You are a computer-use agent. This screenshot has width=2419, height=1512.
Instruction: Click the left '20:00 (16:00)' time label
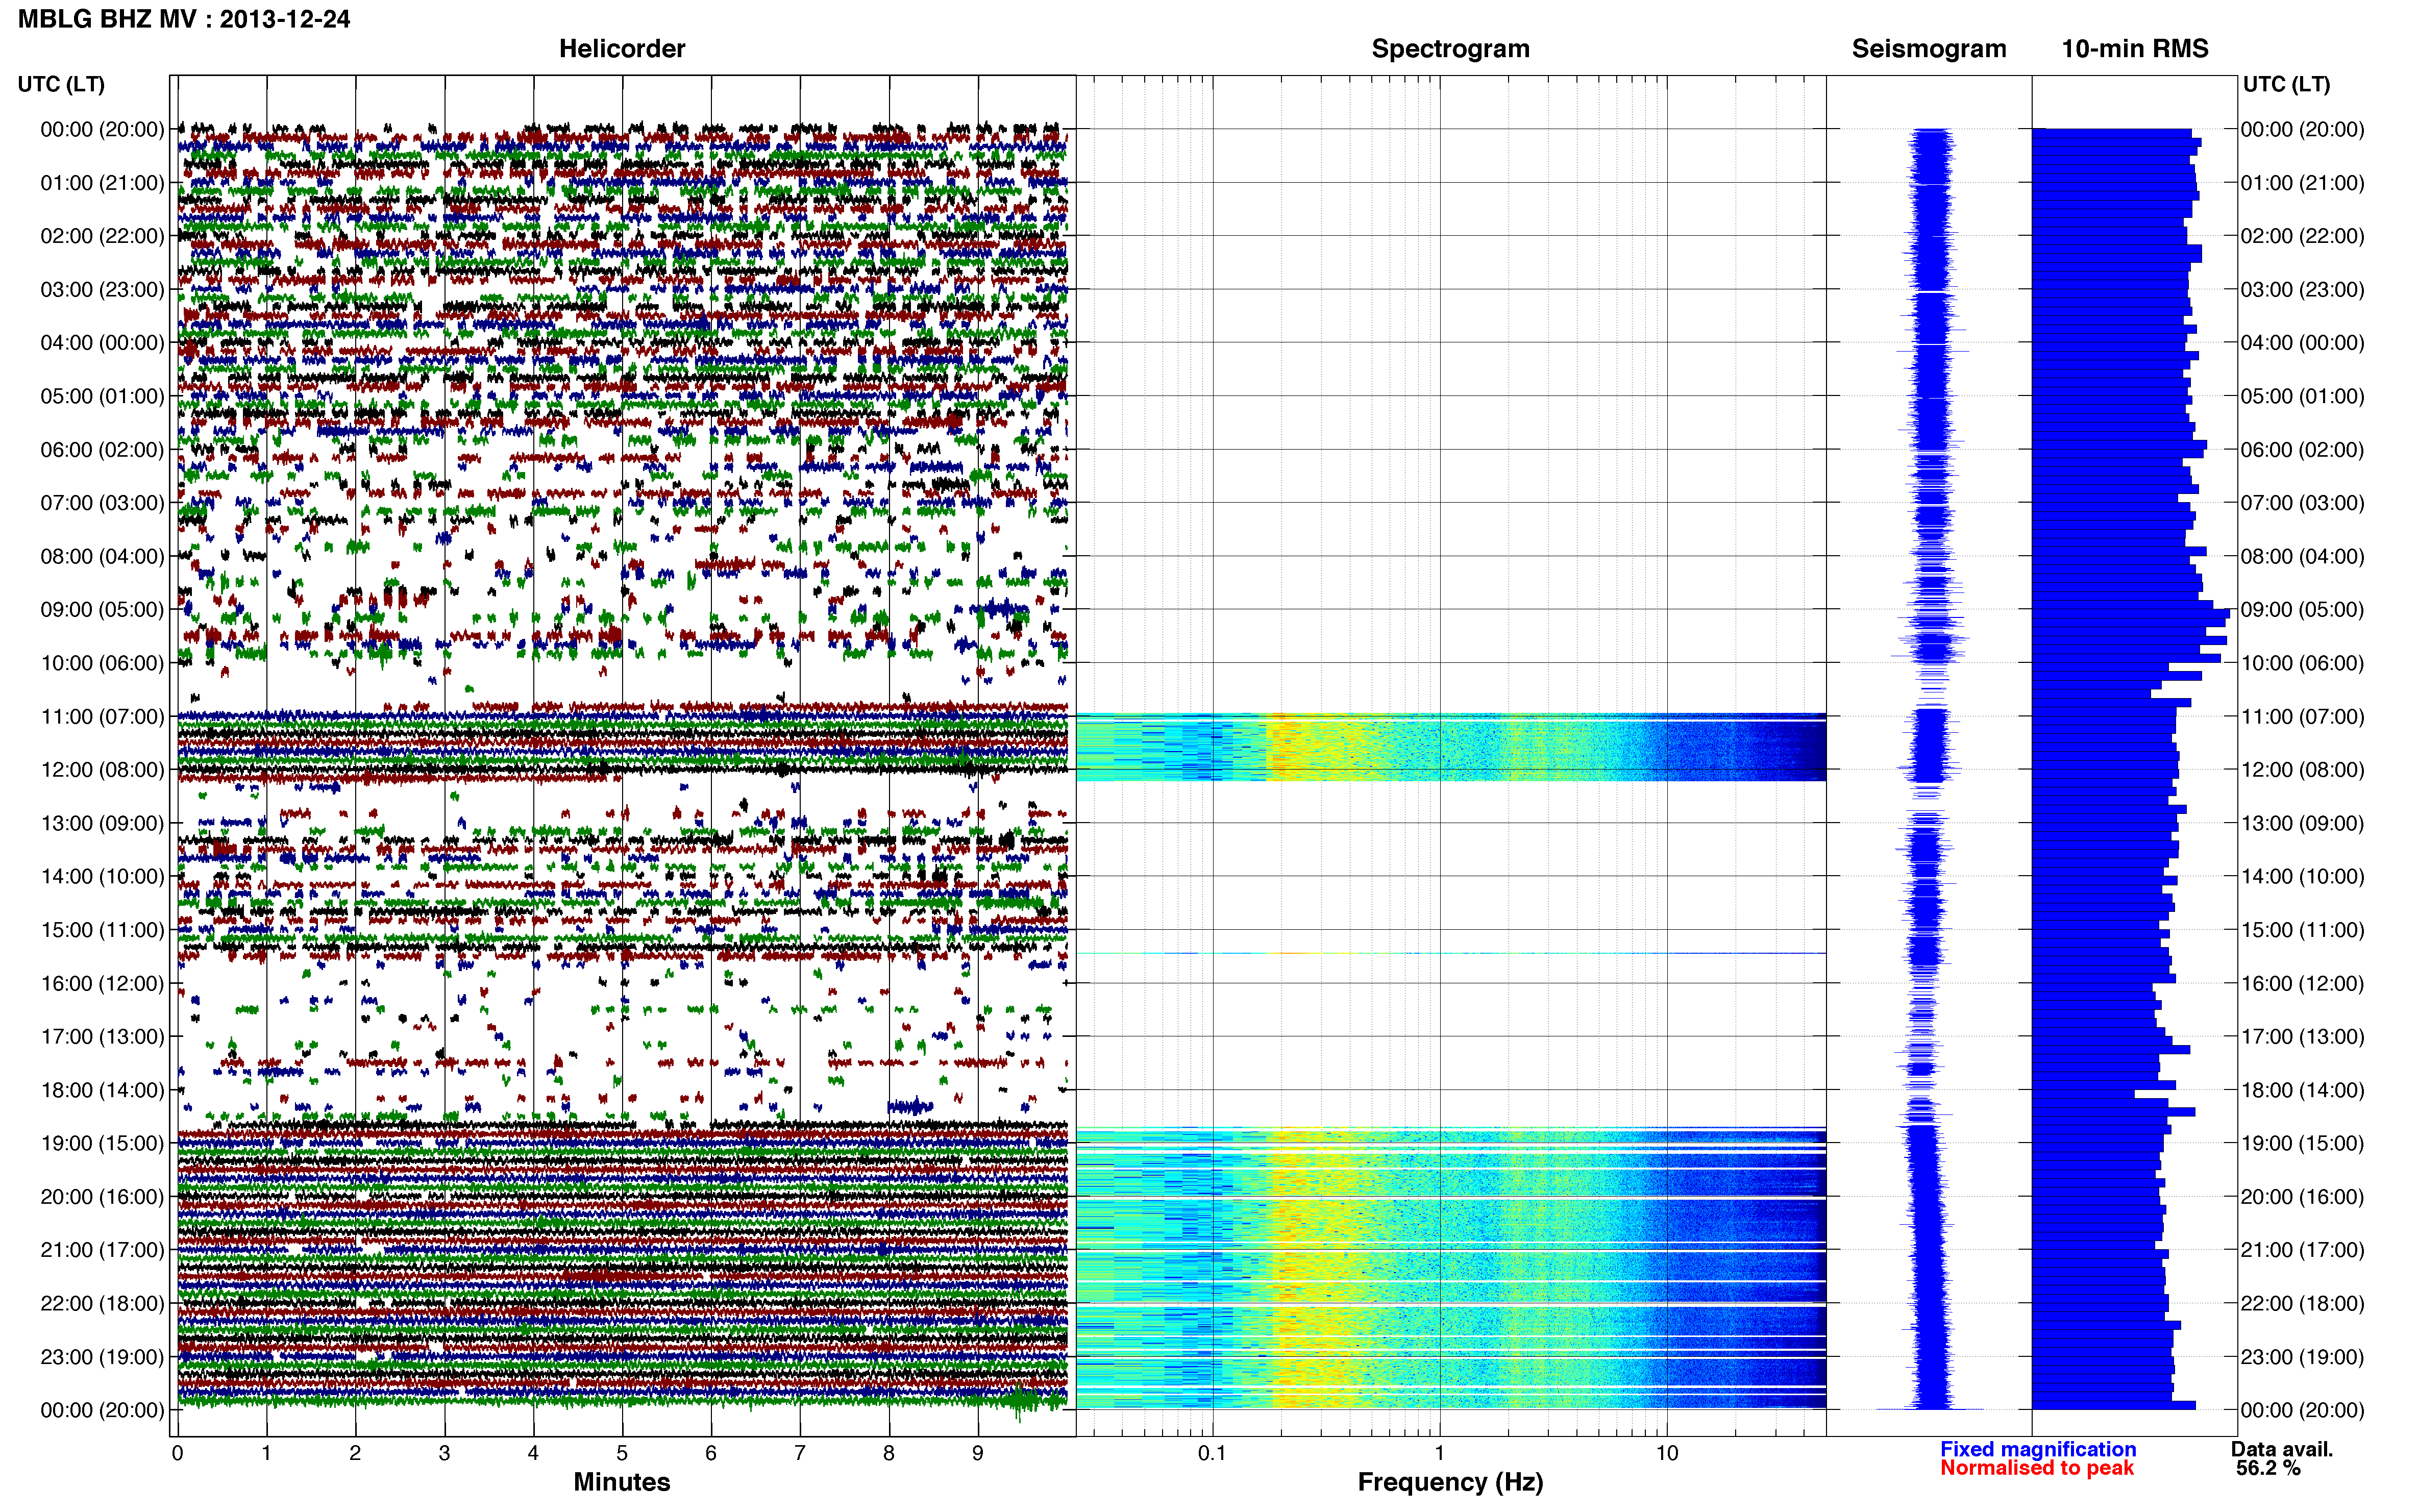[102, 1196]
